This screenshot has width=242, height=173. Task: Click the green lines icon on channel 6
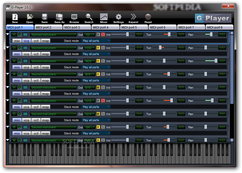25,101
